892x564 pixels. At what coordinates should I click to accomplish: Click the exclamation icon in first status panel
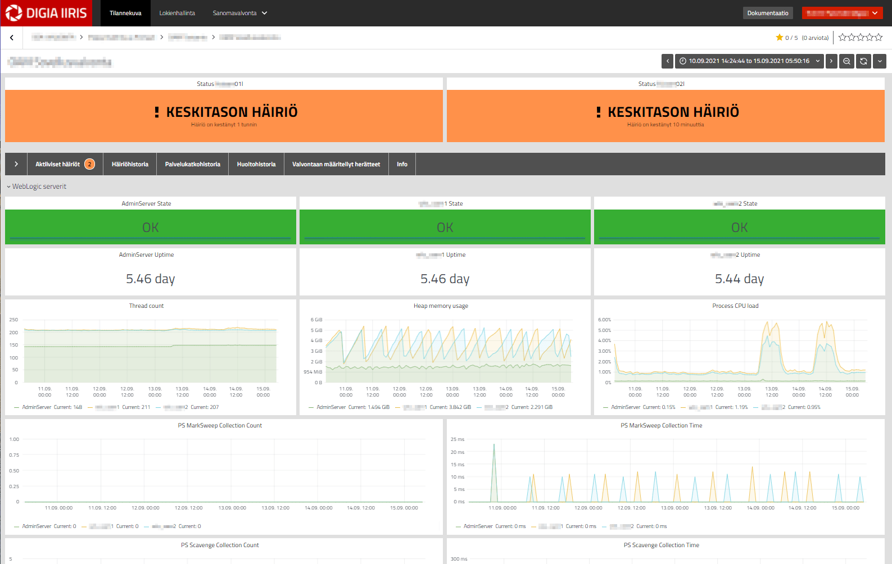157,112
